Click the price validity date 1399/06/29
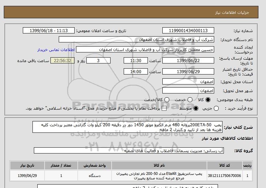The image size is (266, 188). click(x=188, y=71)
